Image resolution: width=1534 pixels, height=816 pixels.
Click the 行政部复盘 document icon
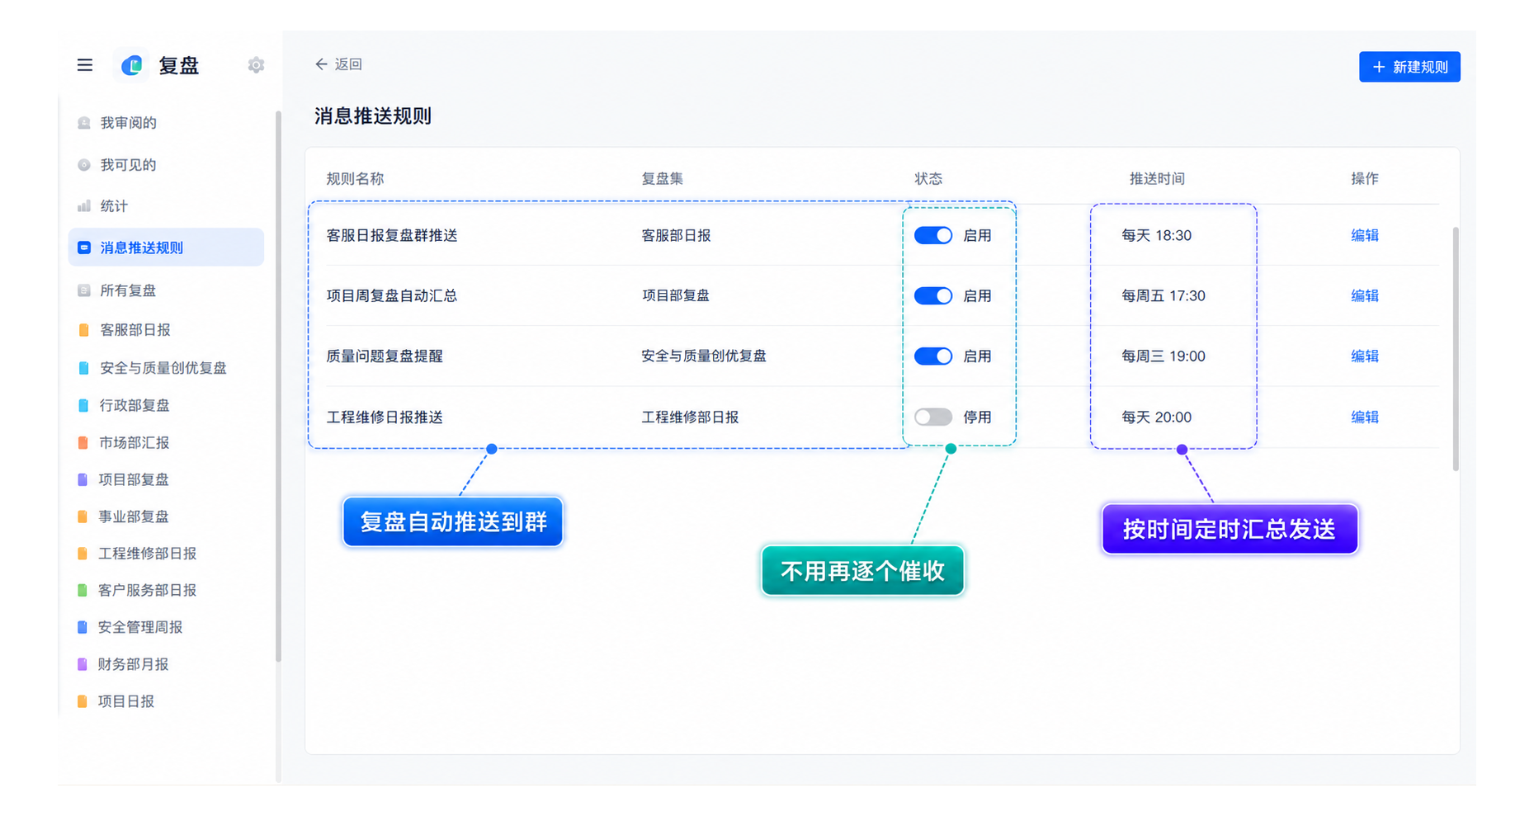[83, 405]
